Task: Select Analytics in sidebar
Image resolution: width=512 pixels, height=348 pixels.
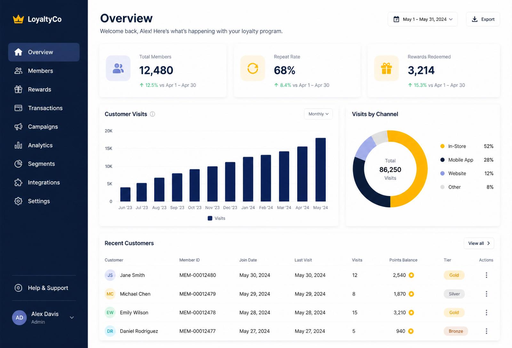Action: click(44, 145)
